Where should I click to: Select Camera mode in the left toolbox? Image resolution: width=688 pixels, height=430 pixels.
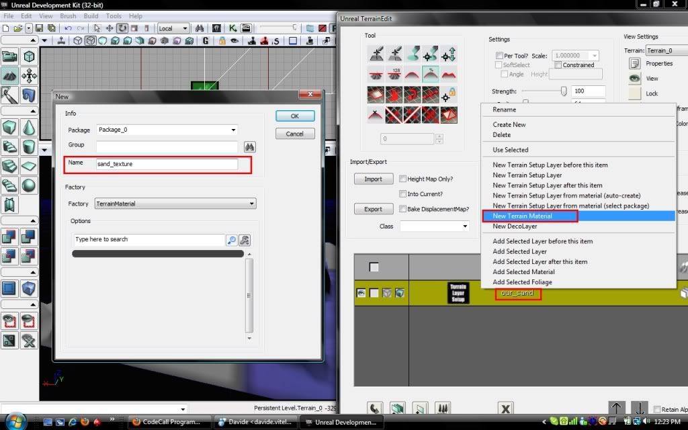coord(9,56)
